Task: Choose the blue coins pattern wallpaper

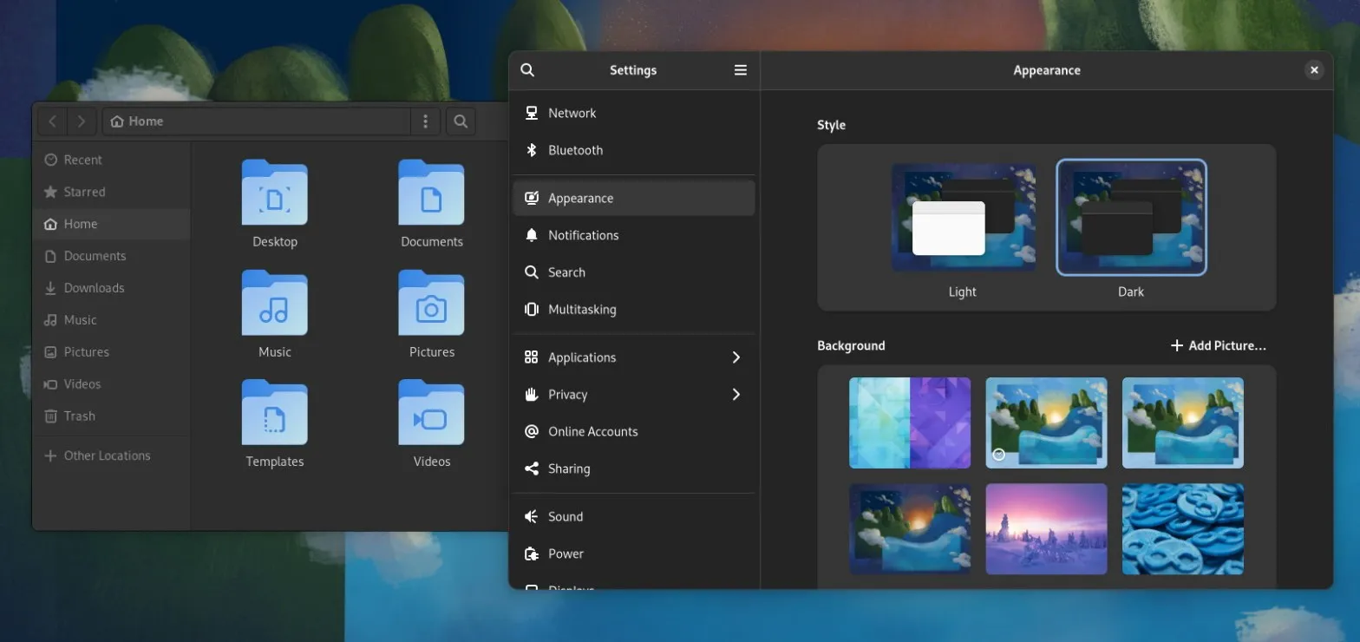Action: point(1182,529)
